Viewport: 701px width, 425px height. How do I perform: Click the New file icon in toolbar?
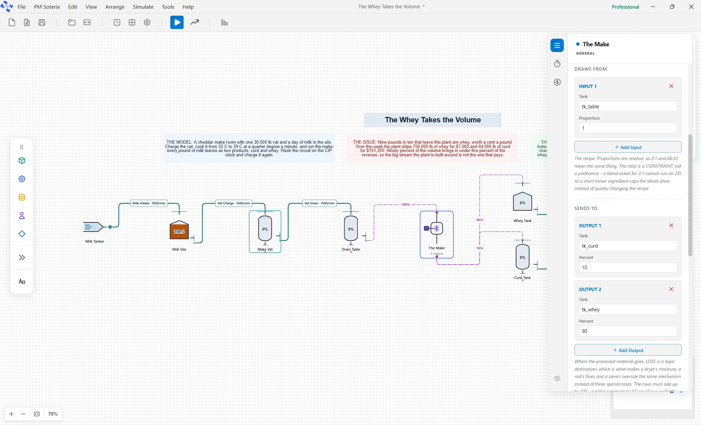pos(12,22)
